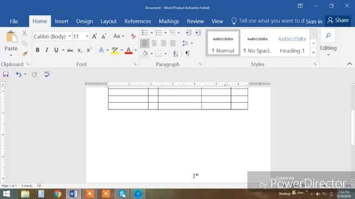Select the Format Painter brush
The image size is (355, 199).
coord(24,54)
